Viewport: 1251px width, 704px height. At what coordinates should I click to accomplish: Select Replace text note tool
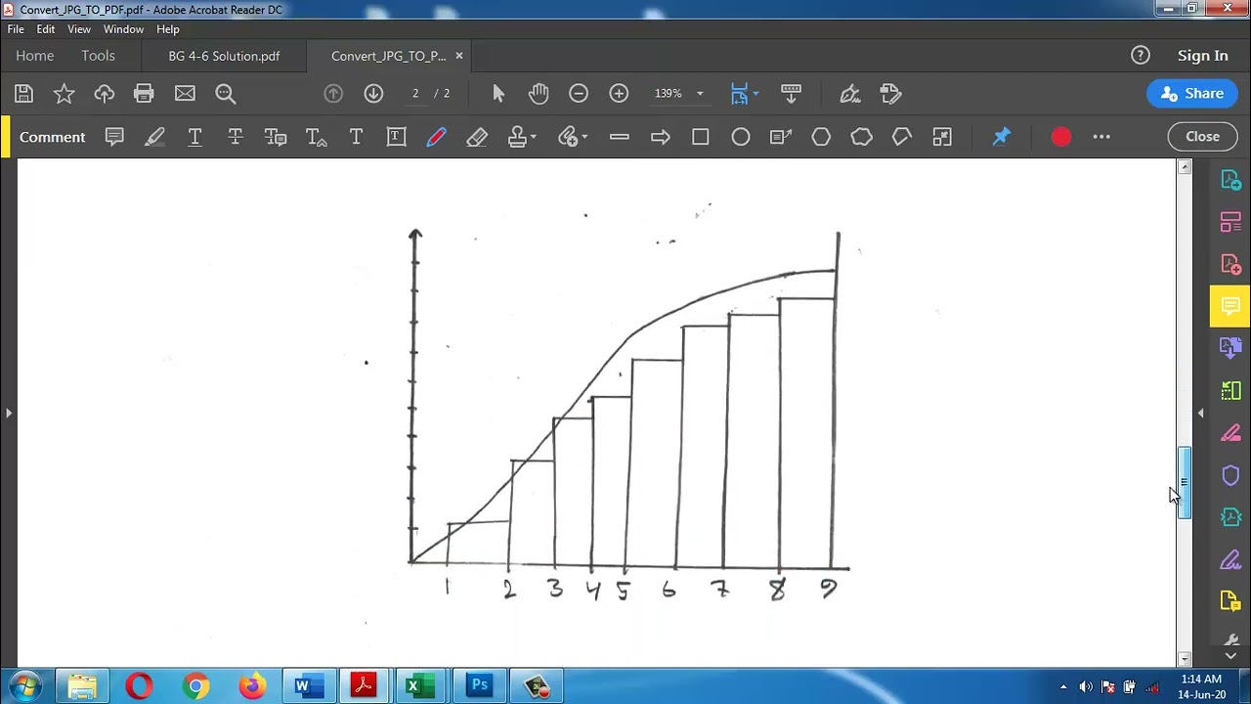coord(276,137)
